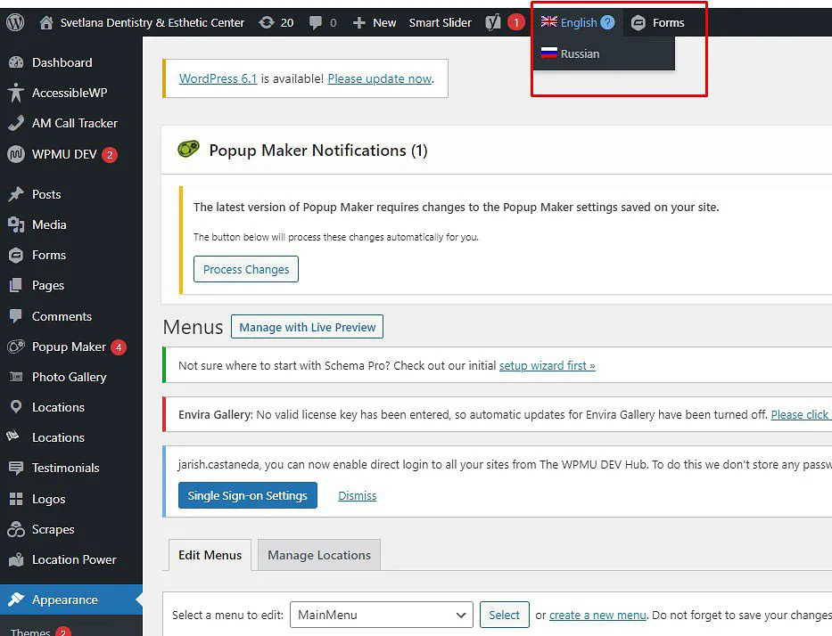Expand the New content menu
This screenshot has width=832, height=636.
coord(375,22)
